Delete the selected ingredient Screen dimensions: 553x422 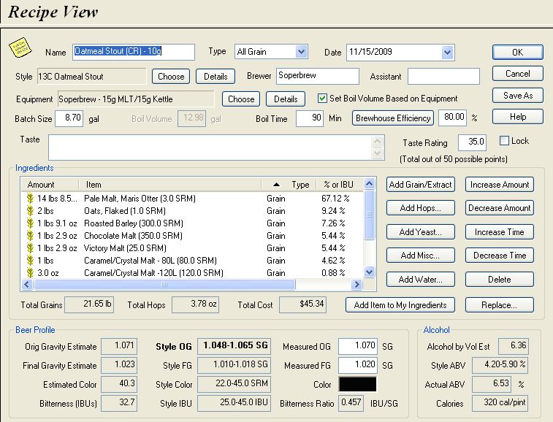(x=500, y=280)
